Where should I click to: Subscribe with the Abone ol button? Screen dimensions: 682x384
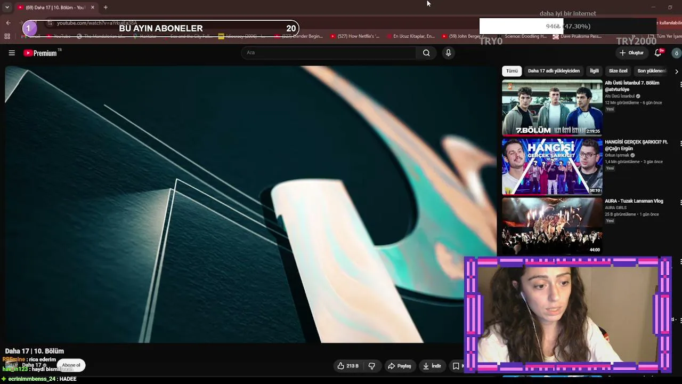coord(71,365)
